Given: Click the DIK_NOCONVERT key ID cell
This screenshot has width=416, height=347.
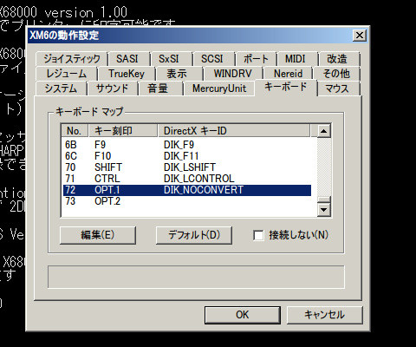Looking at the screenshot, I should click(204, 190).
